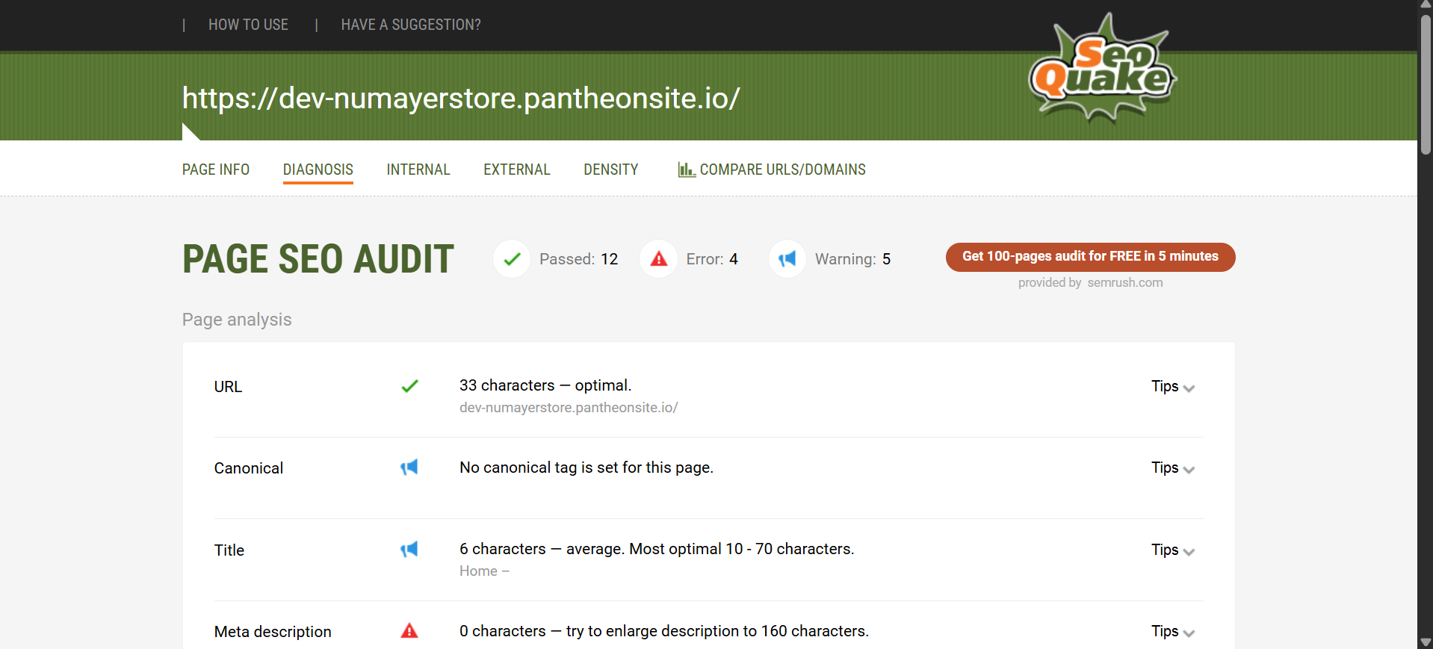Go to the Density tab
Viewport: 1433px width, 649px height.
(x=610, y=170)
